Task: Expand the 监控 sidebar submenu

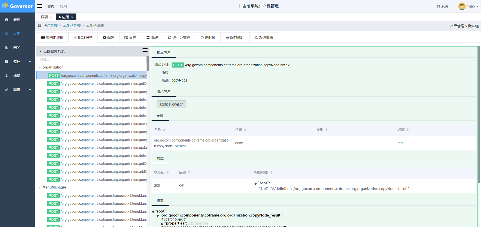Action: (30, 62)
